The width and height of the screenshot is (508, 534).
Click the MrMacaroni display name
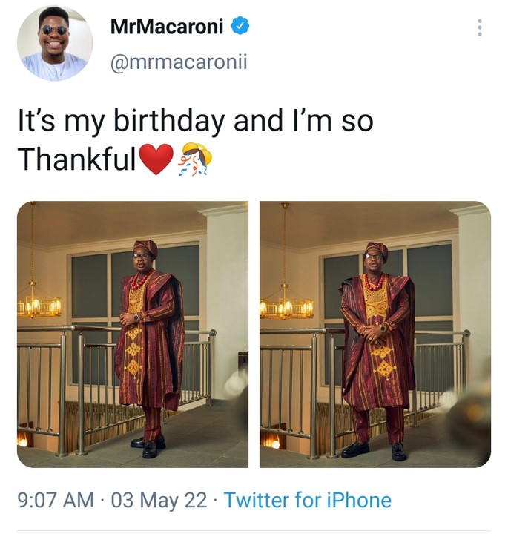point(168,27)
